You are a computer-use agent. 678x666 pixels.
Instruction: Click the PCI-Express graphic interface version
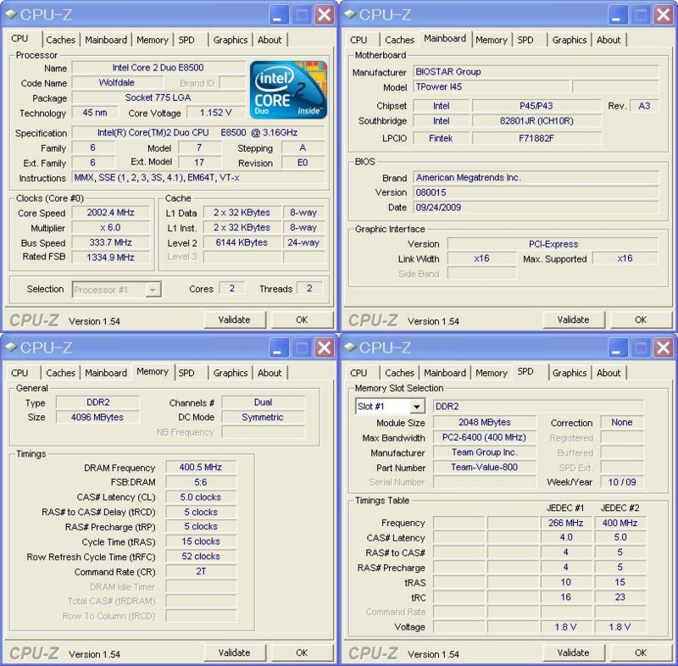[553, 244]
